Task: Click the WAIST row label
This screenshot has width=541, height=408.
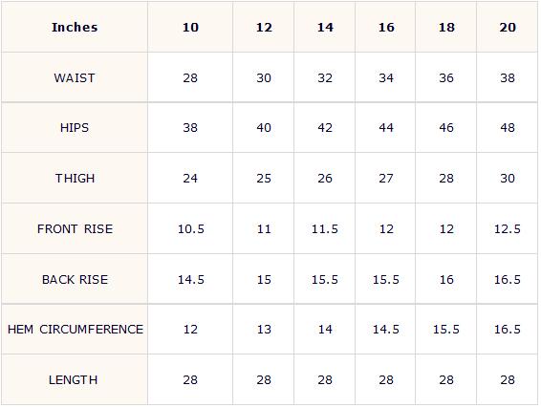Action: 75,77
